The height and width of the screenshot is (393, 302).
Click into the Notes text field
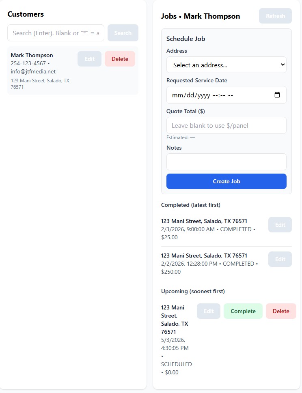(226, 161)
